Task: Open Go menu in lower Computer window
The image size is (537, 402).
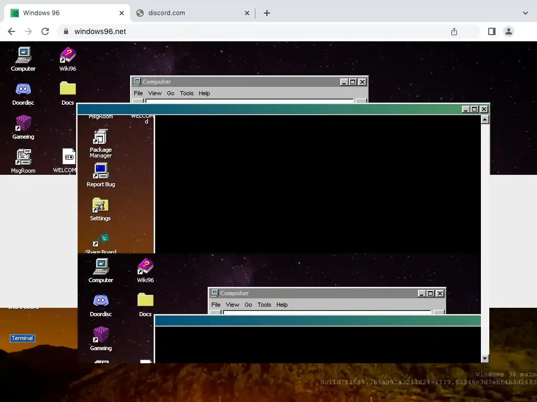Action: (x=248, y=305)
